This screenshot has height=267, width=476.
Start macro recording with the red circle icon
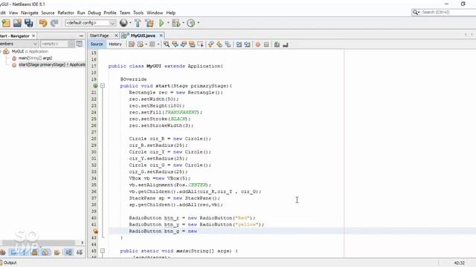pyautogui.click(x=258, y=44)
